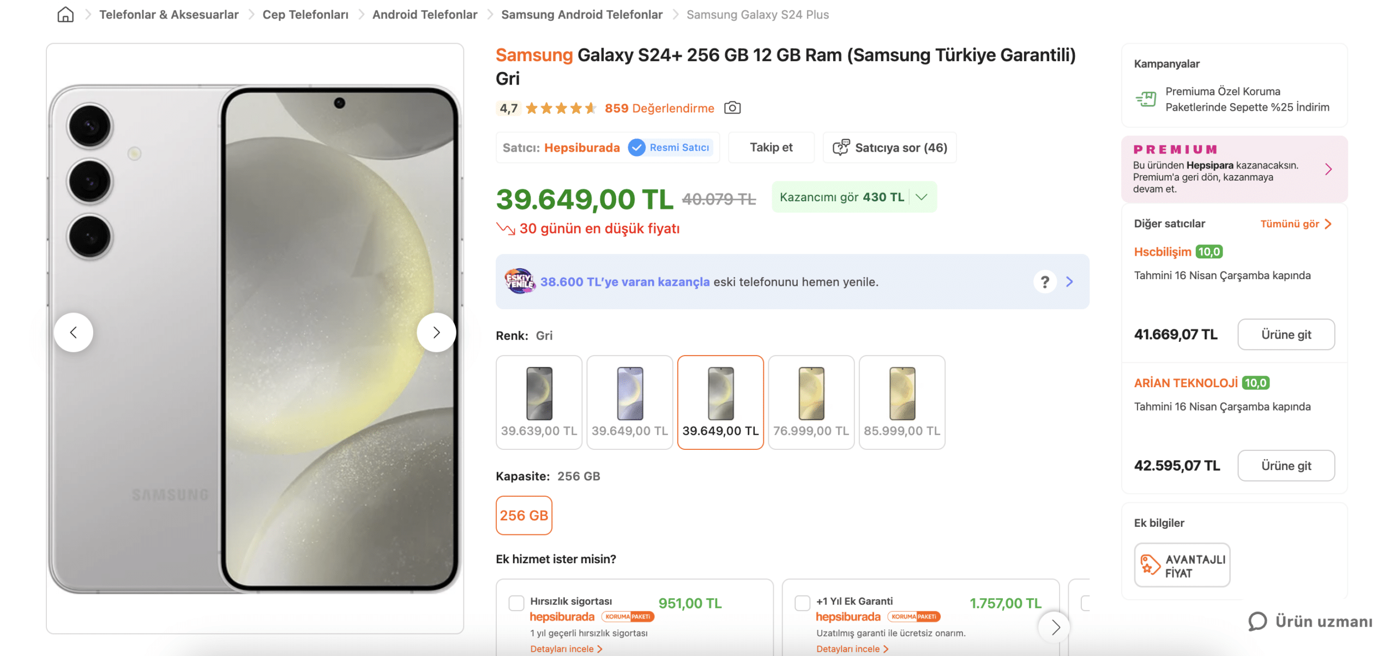1396x656 pixels.
Task: Open Ürün uzmanı chat icon
Action: pyautogui.click(x=1257, y=621)
